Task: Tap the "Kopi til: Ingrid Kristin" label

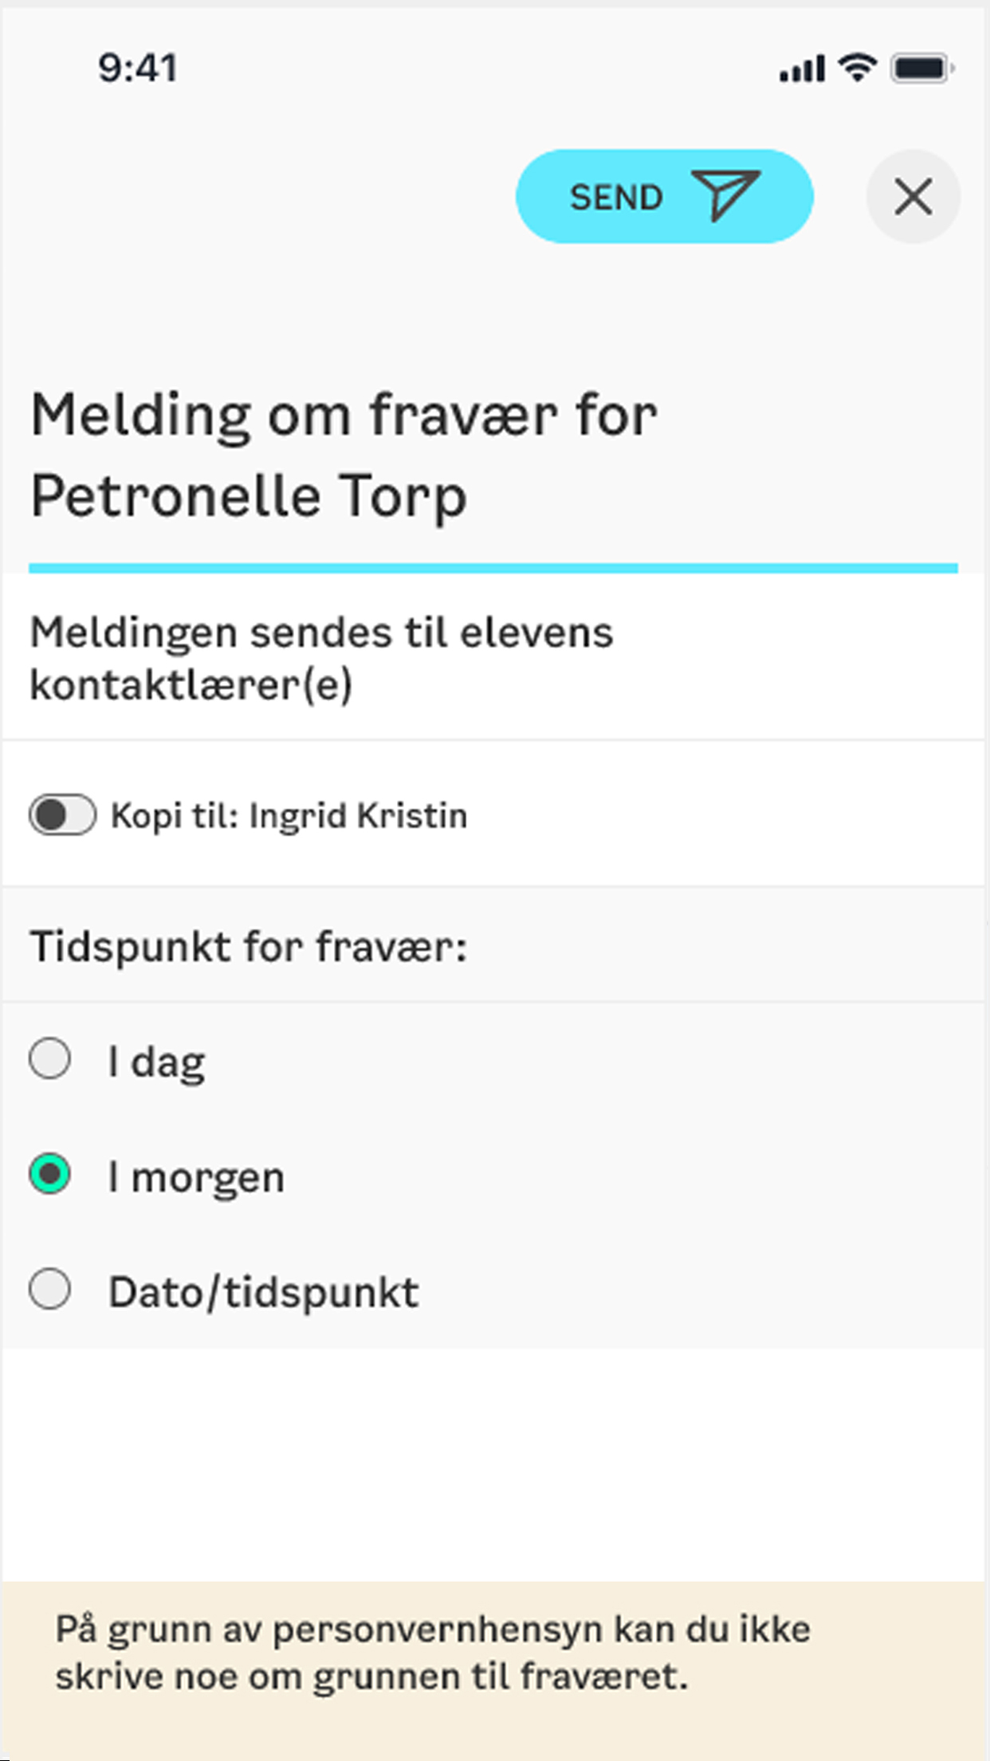Action: click(x=289, y=816)
